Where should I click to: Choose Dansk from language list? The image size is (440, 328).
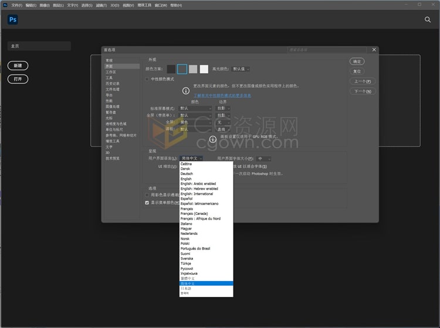pyautogui.click(x=207, y=169)
